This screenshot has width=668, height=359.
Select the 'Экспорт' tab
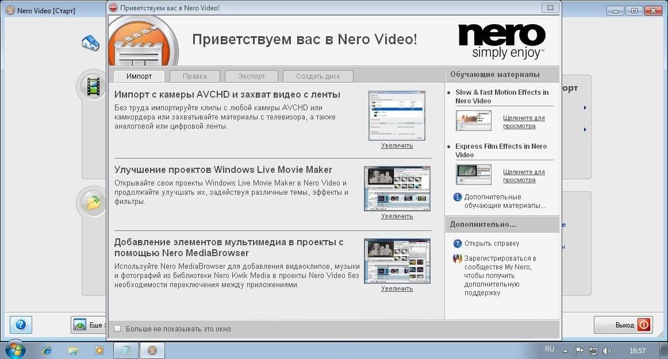(x=252, y=76)
